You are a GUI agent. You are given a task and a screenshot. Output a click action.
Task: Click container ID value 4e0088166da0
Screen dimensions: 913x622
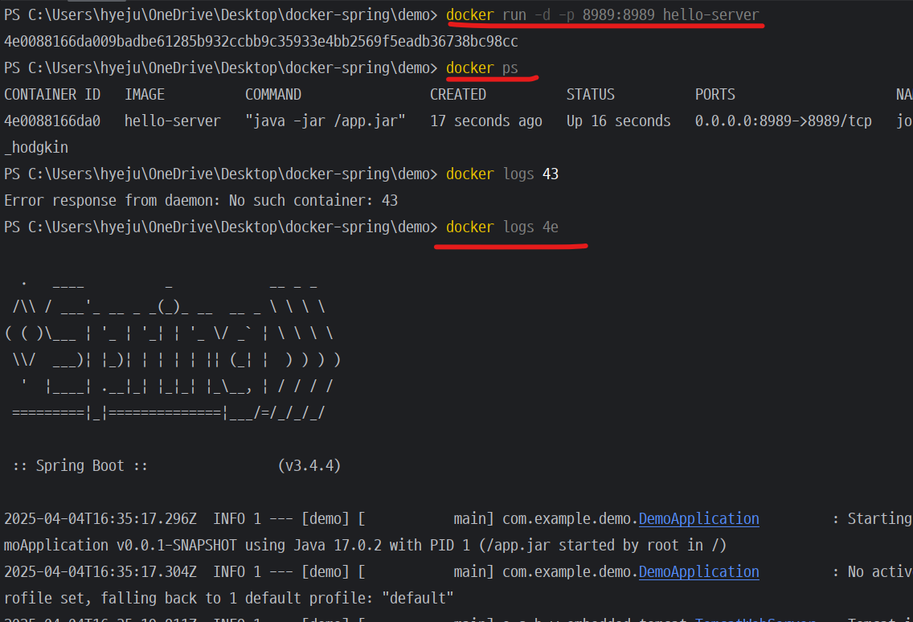[52, 121]
